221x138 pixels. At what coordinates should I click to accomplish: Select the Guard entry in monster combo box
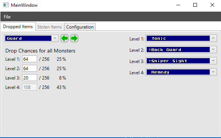tap(29, 38)
